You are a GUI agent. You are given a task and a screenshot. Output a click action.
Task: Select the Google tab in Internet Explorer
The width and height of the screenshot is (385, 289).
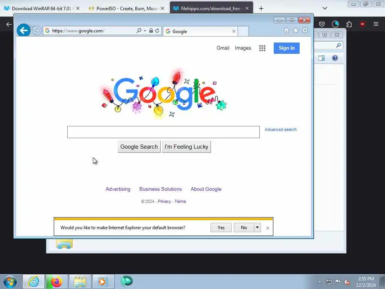point(200,31)
